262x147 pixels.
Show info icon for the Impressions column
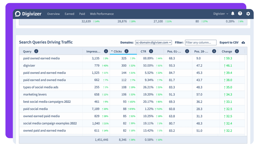point(106,51)
